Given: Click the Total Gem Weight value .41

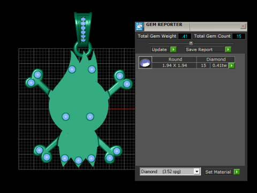Looking at the screenshot, I should pos(185,36).
